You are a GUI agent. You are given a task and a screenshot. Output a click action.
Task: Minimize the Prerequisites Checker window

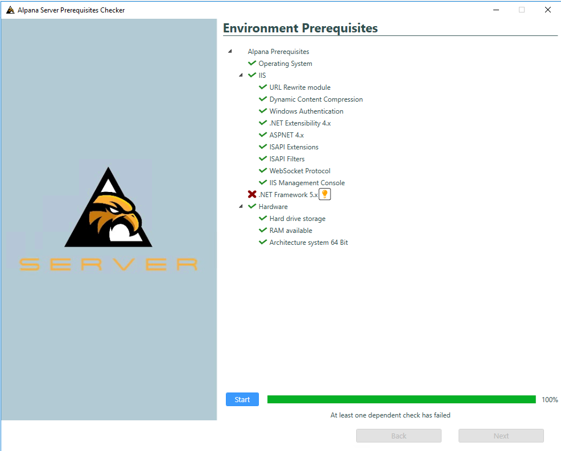pyautogui.click(x=496, y=10)
